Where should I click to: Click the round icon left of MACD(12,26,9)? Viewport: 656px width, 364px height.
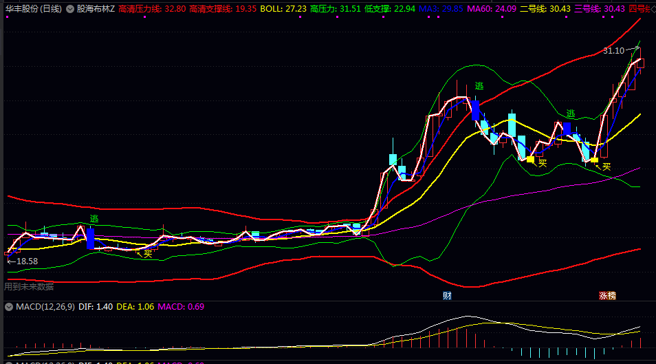(9, 306)
